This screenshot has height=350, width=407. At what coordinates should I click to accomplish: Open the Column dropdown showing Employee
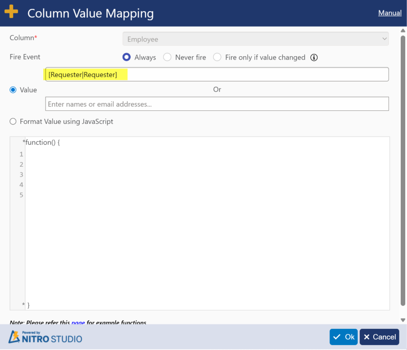coord(255,39)
